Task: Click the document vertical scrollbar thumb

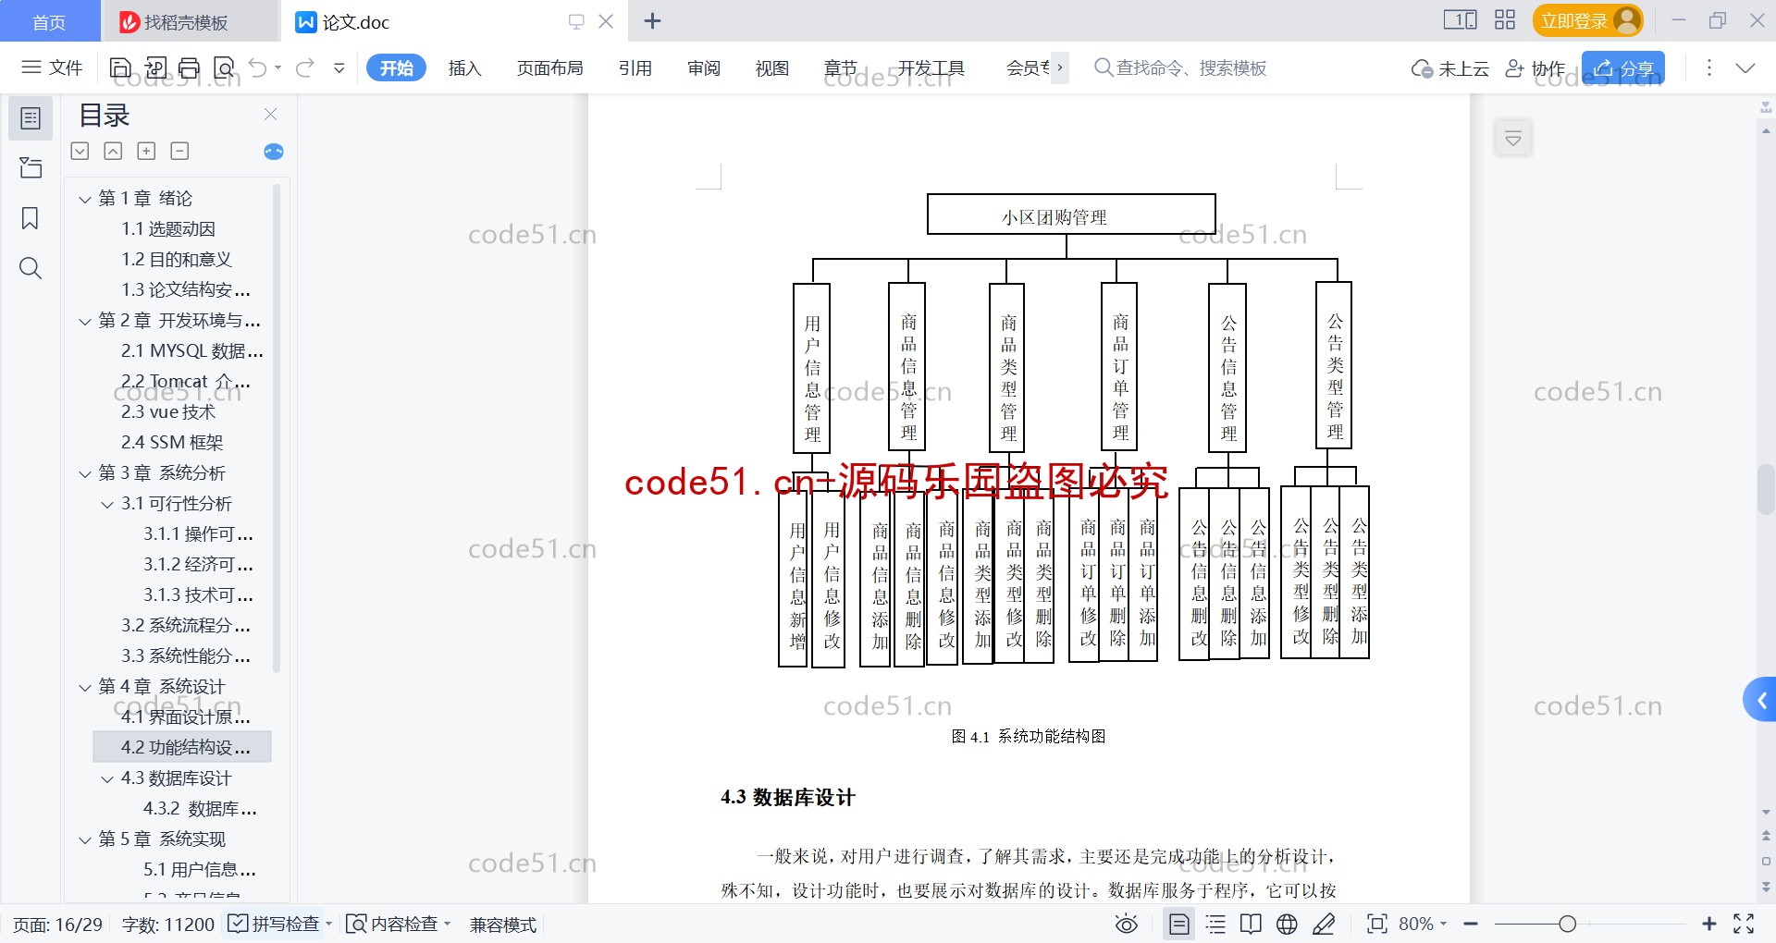Action: coord(1766,490)
